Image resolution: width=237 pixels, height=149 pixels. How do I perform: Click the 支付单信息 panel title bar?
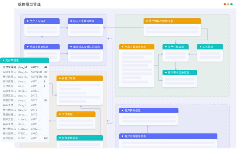click(x=24, y=60)
